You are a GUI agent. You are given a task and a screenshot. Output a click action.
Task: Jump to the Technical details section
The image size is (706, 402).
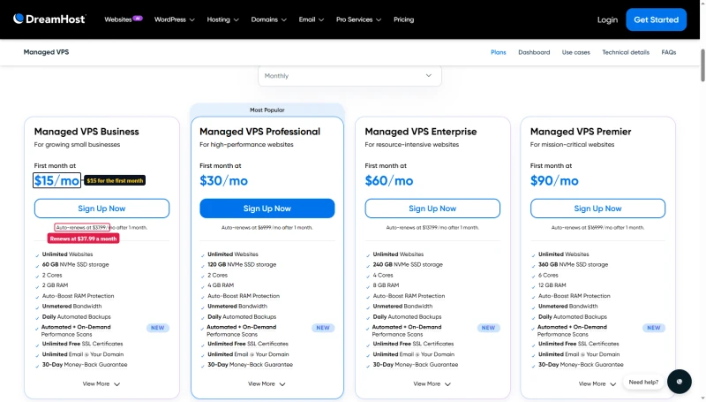coord(626,52)
